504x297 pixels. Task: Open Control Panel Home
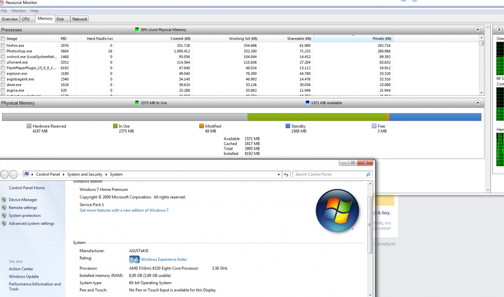(x=27, y=188)
